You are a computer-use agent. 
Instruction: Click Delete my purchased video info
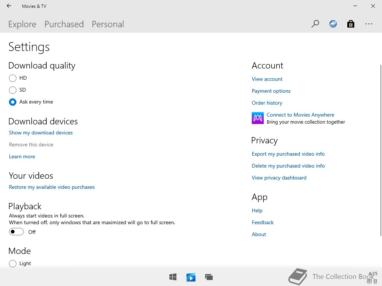[288, 166]
